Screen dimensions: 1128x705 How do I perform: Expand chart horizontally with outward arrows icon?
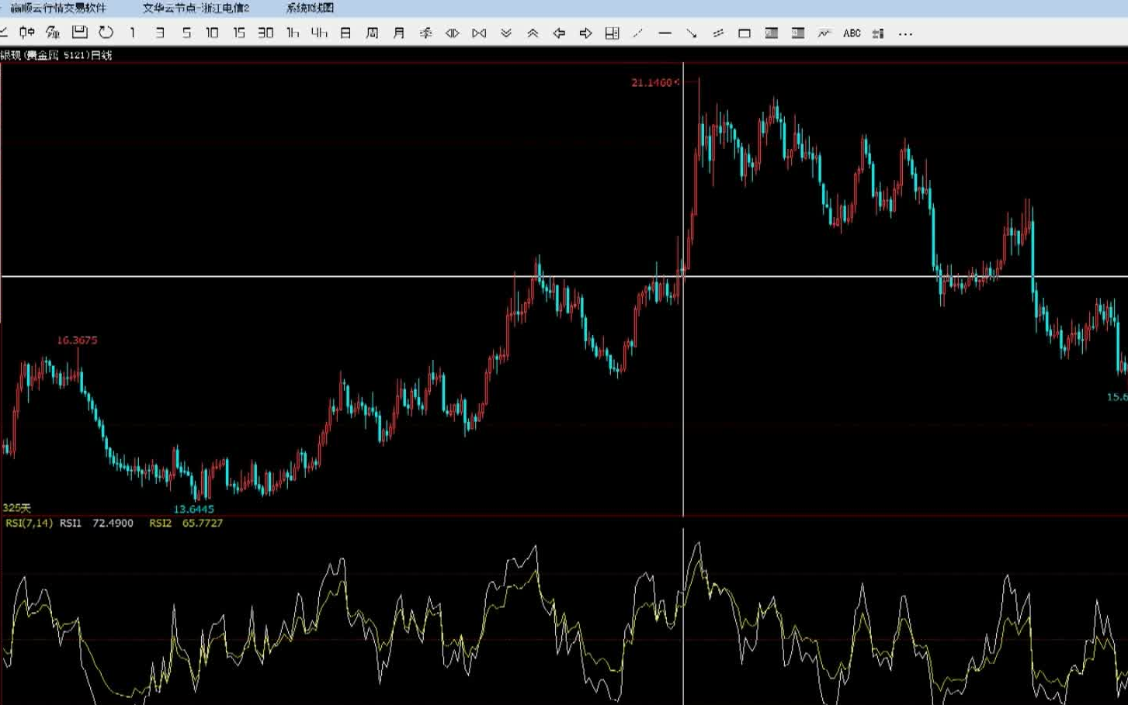453,33
